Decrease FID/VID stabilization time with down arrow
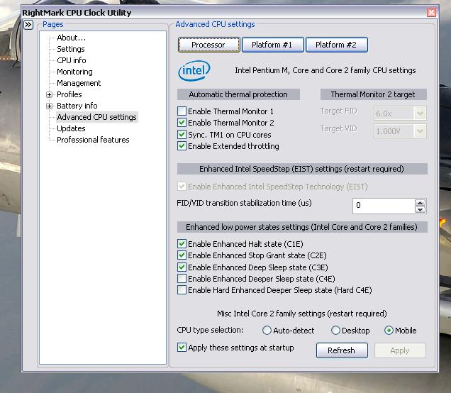451x393 pixels. point(420,210)
